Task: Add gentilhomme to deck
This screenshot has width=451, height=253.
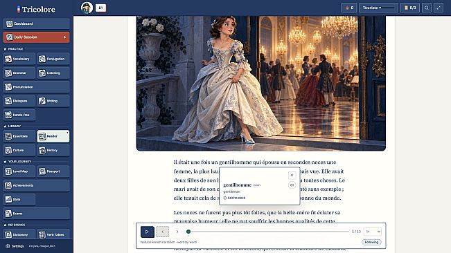Action: pyautogui.click(x=234, y=198)
